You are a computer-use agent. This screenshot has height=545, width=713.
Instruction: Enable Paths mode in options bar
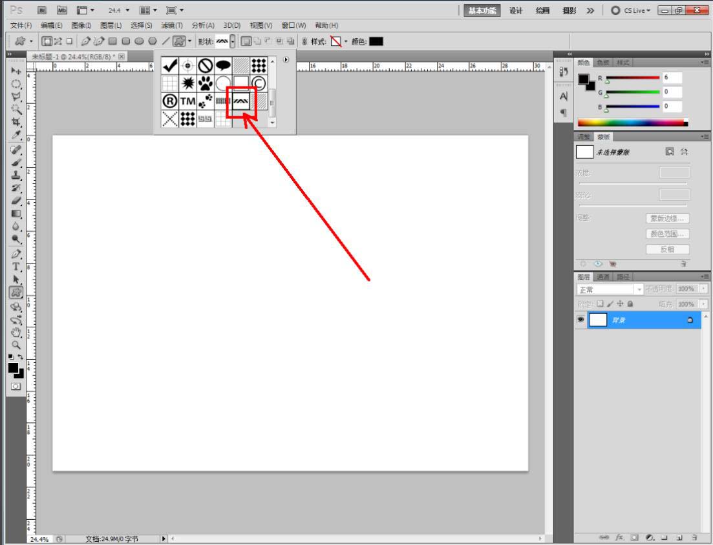58,41
